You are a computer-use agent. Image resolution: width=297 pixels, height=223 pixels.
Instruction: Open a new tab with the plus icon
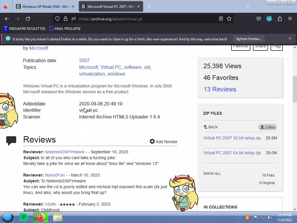click(149, 7)
